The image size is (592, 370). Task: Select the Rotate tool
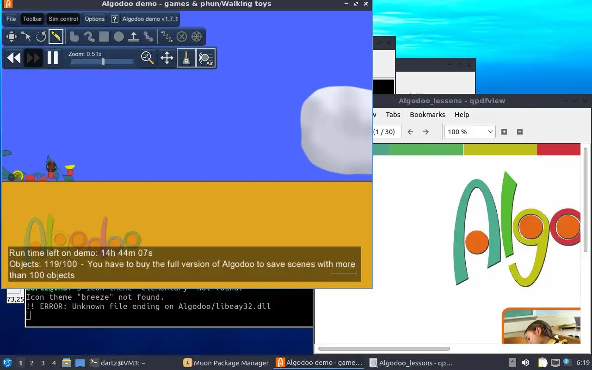point(41,37)
